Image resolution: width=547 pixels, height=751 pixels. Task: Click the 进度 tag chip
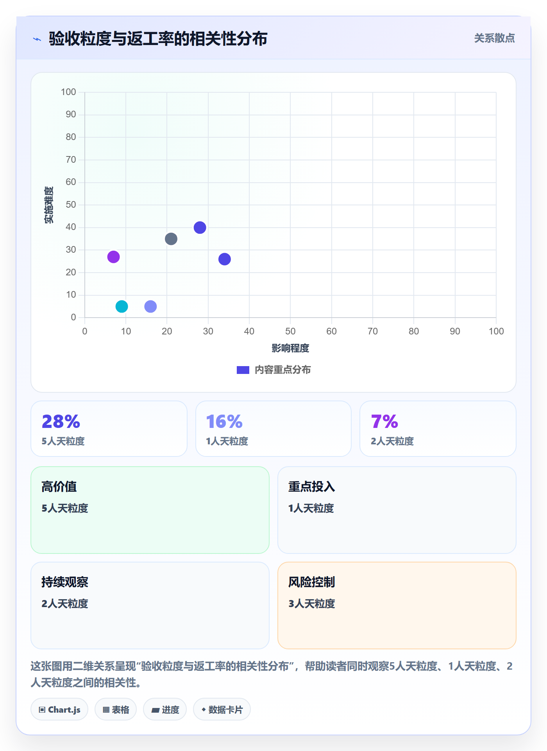coord(165,709)
